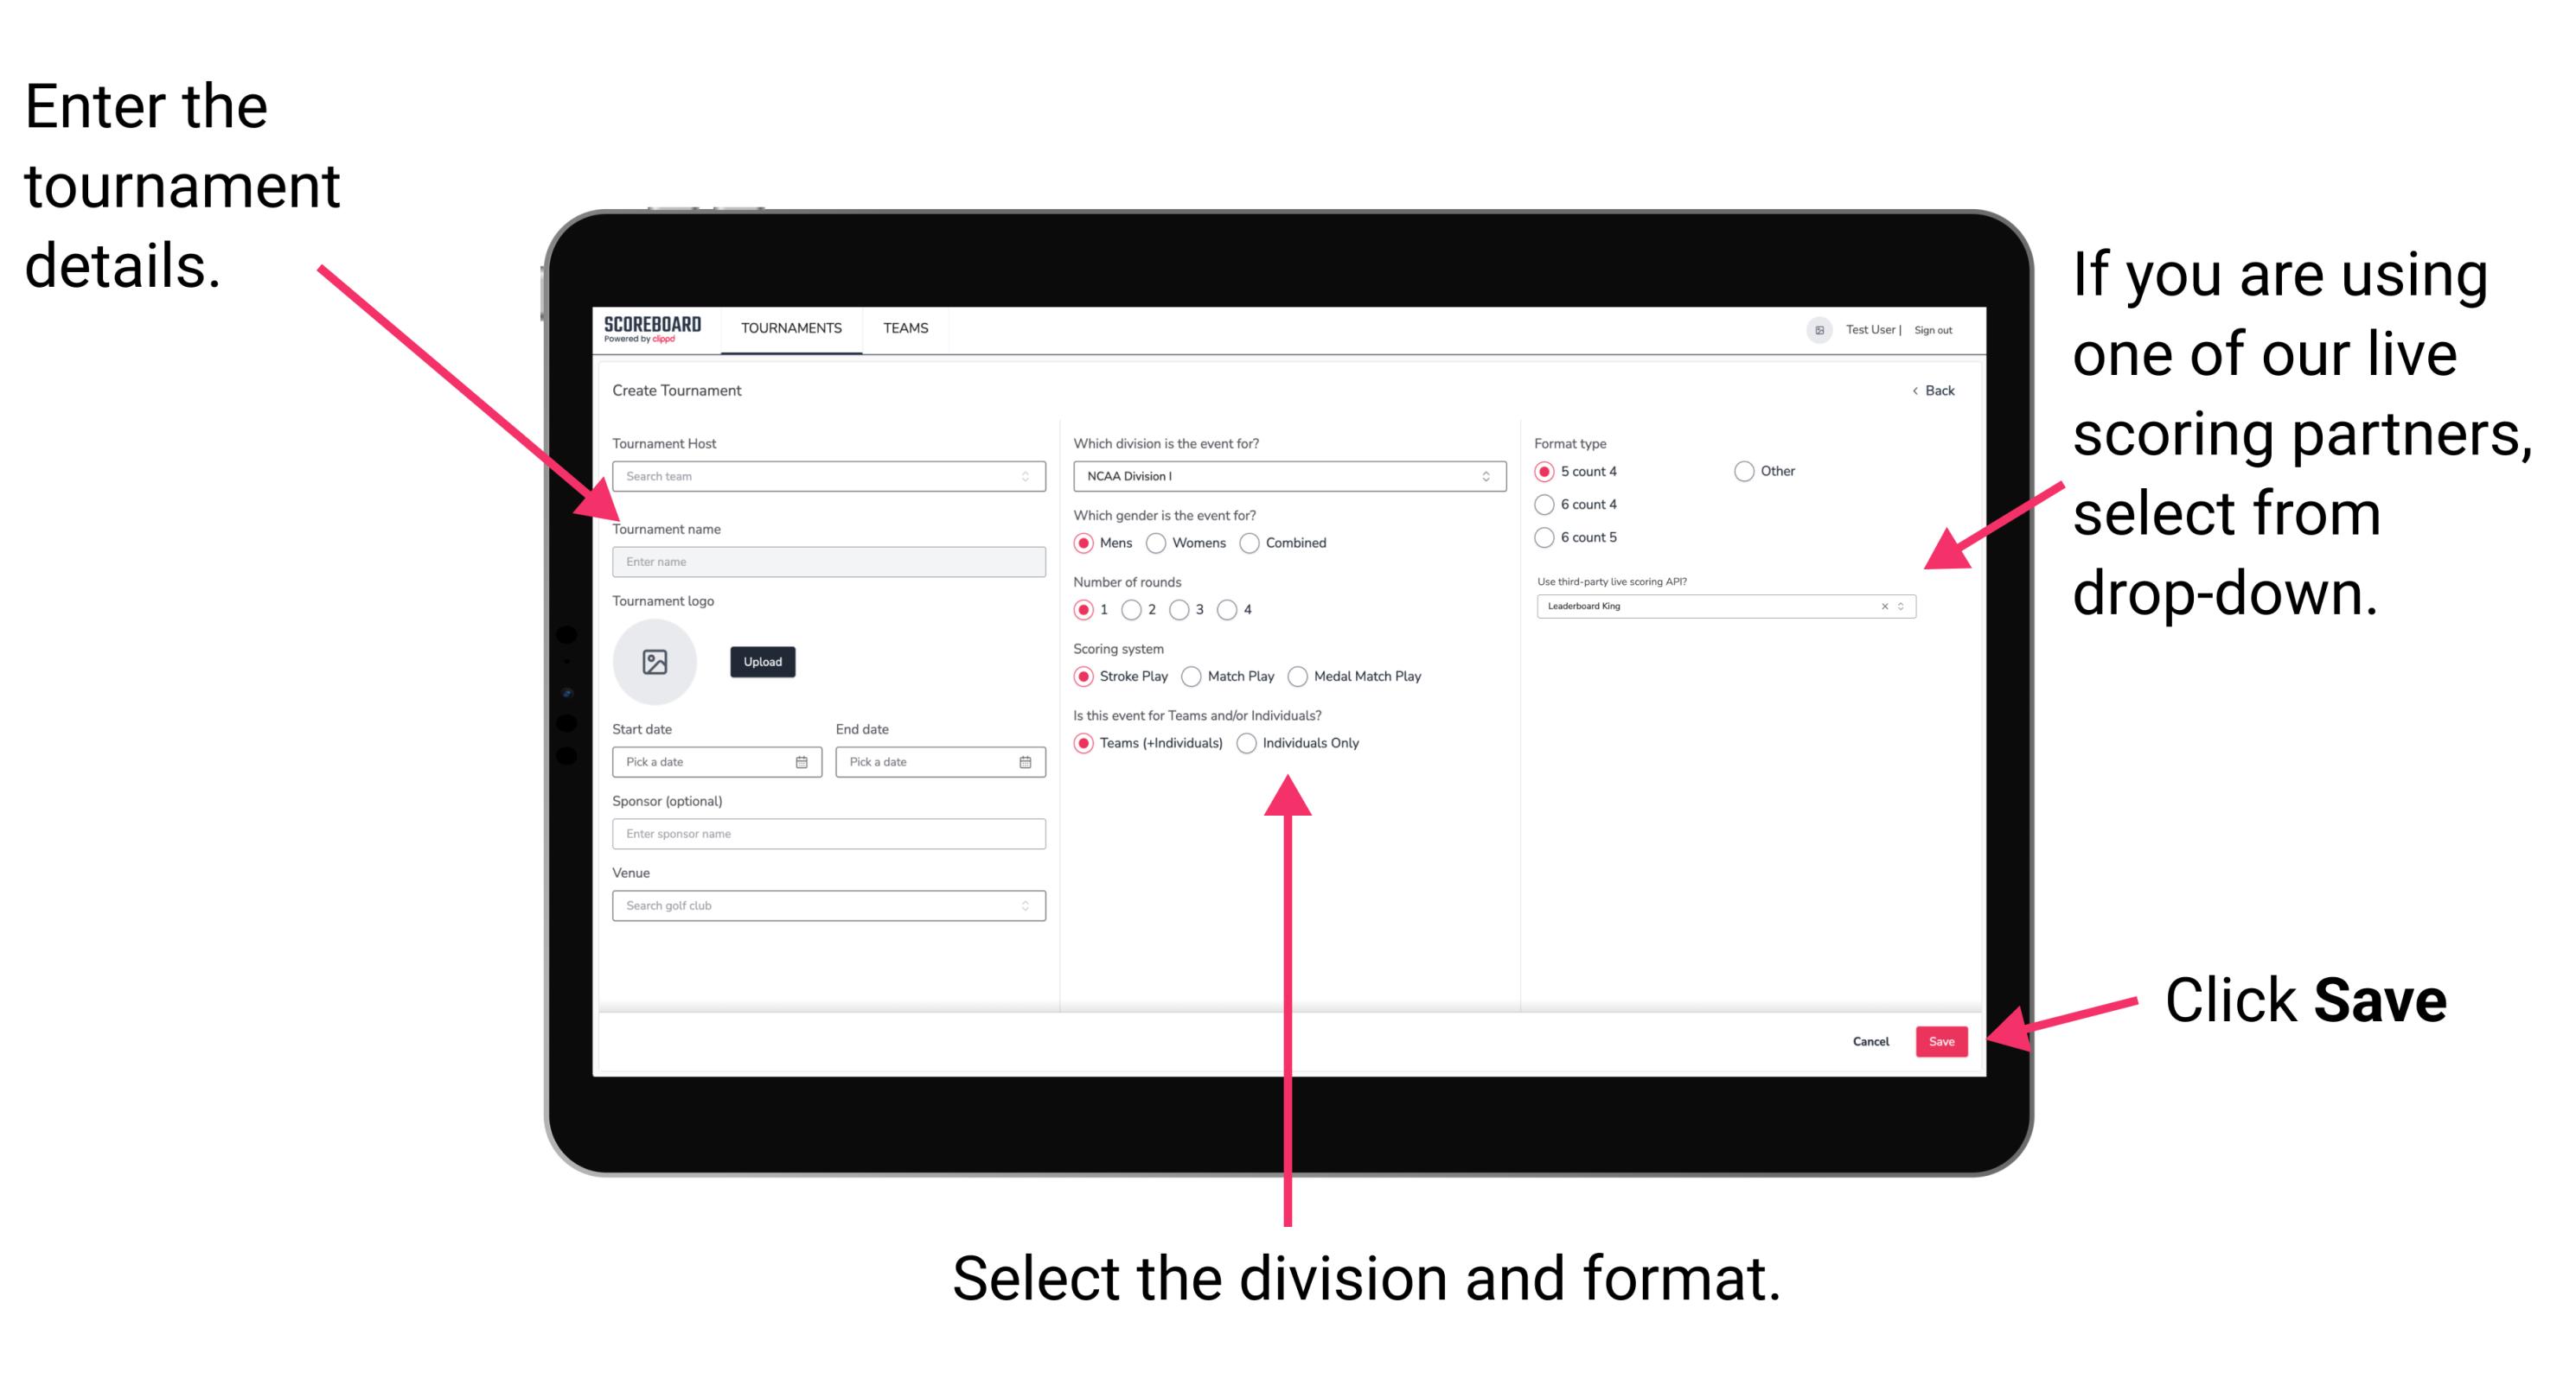Click the tournament logo upload icon

(654, 662)
